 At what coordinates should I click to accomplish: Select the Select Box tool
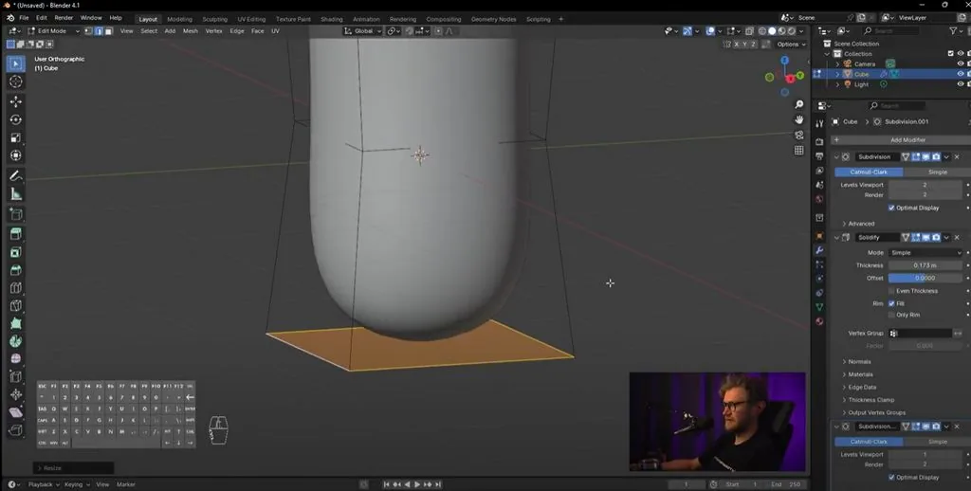click(15, 64)
